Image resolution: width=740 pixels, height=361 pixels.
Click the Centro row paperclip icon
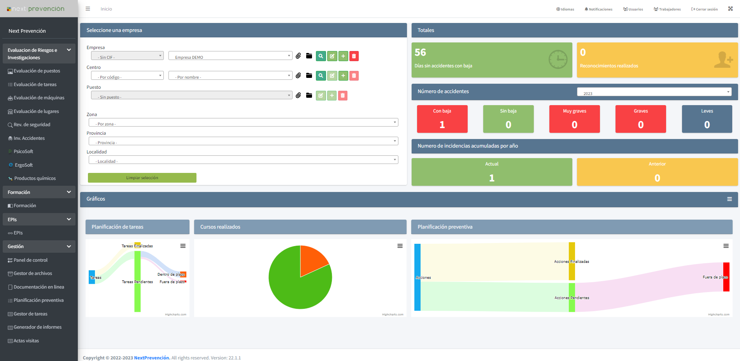coord(298,76)
